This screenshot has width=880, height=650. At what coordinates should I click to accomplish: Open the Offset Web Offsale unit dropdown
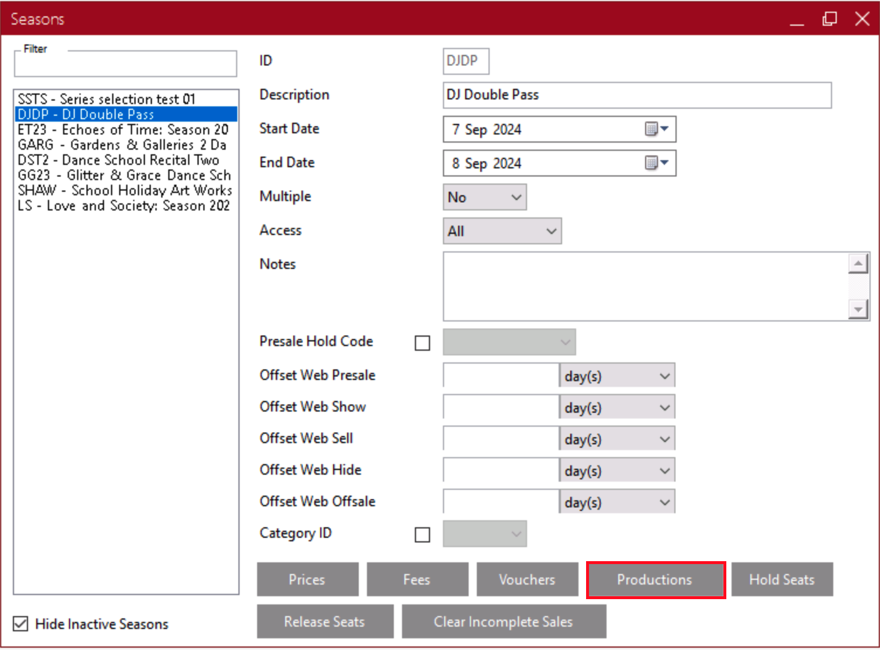[x=616, y=502]
